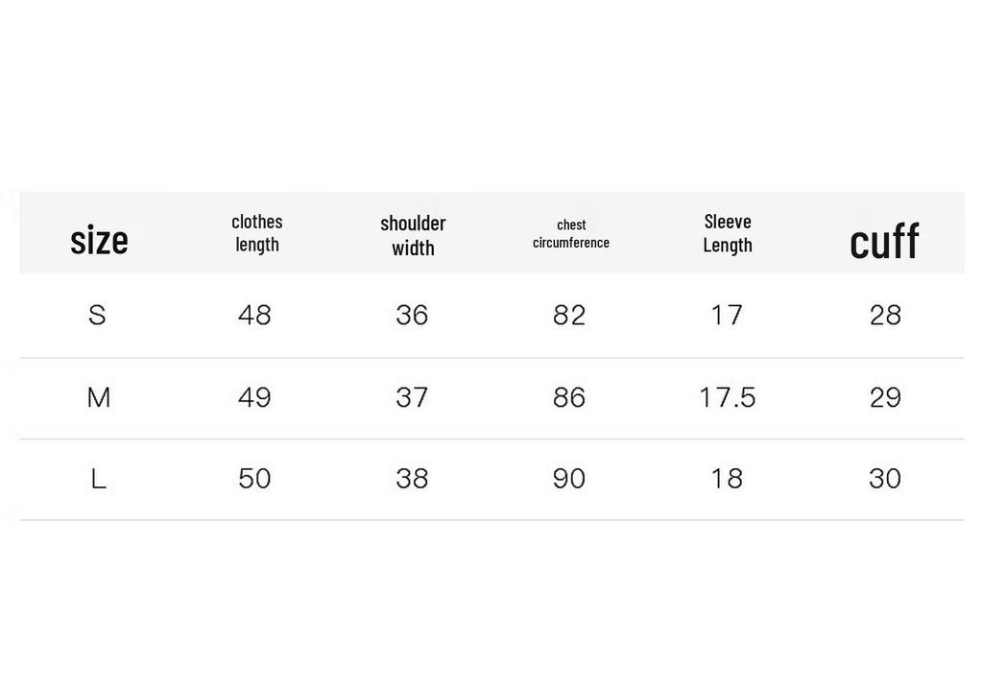Viewport: 983px width, 687px height.
Task: Click the size L row label
Action: pos(99,479)
